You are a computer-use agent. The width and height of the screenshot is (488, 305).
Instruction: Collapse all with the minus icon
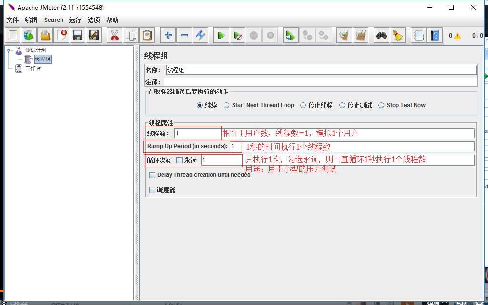tap(184, 35)
